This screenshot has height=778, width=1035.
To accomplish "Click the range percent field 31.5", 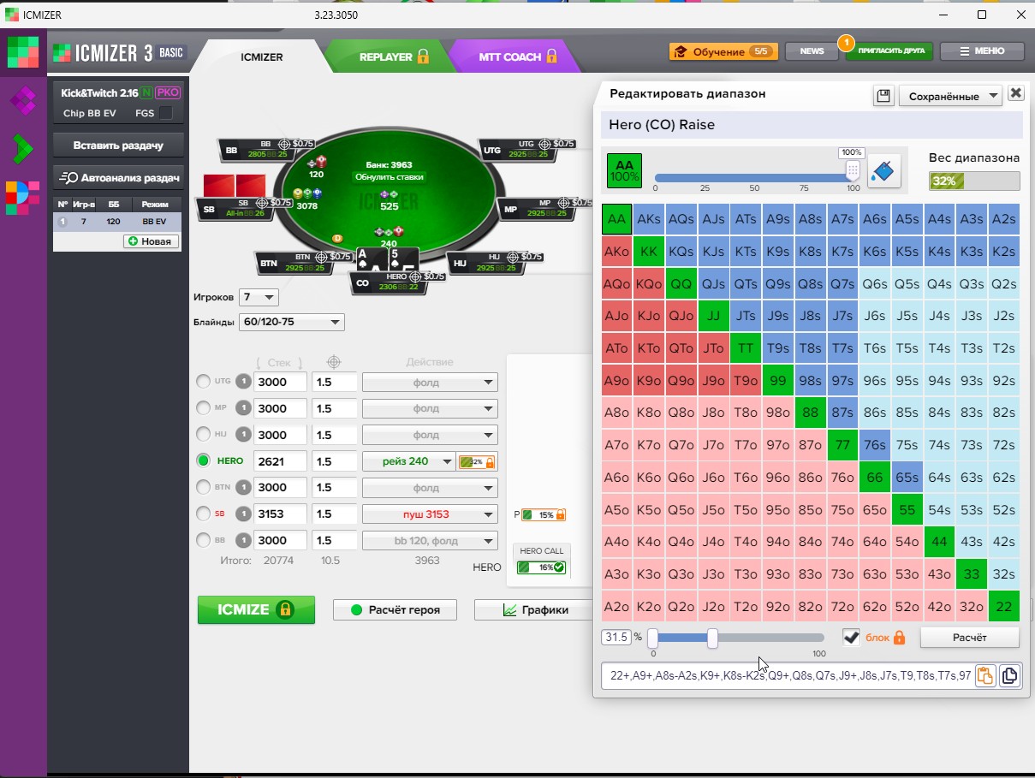I will 616,637.
